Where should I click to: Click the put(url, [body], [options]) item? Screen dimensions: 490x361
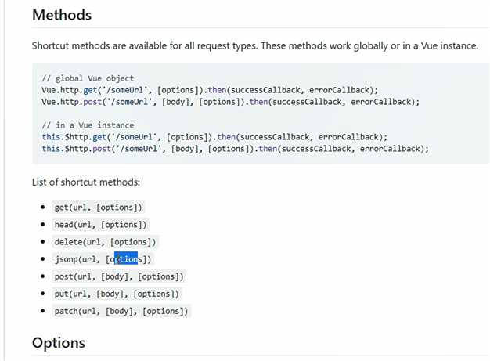(117, 294)
